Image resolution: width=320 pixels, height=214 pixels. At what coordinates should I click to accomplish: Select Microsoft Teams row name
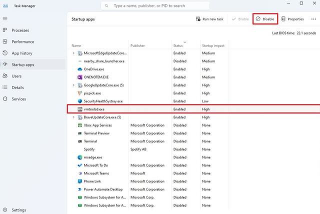pyautogui.click(x=96, y=173)
